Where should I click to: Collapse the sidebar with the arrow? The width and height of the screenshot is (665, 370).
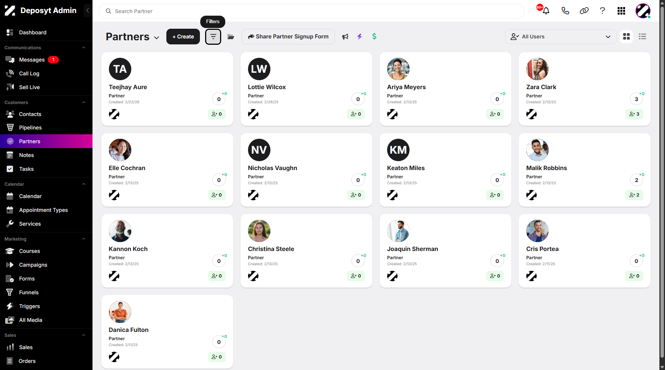tap(88, 10)
